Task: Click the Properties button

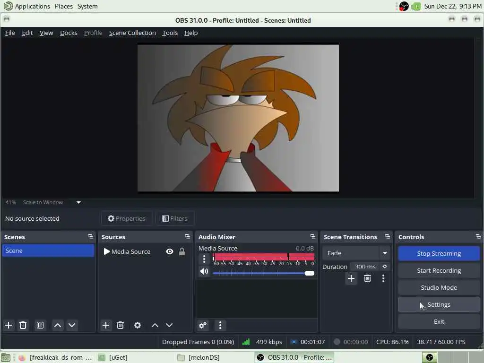Action: pos(127,218)
